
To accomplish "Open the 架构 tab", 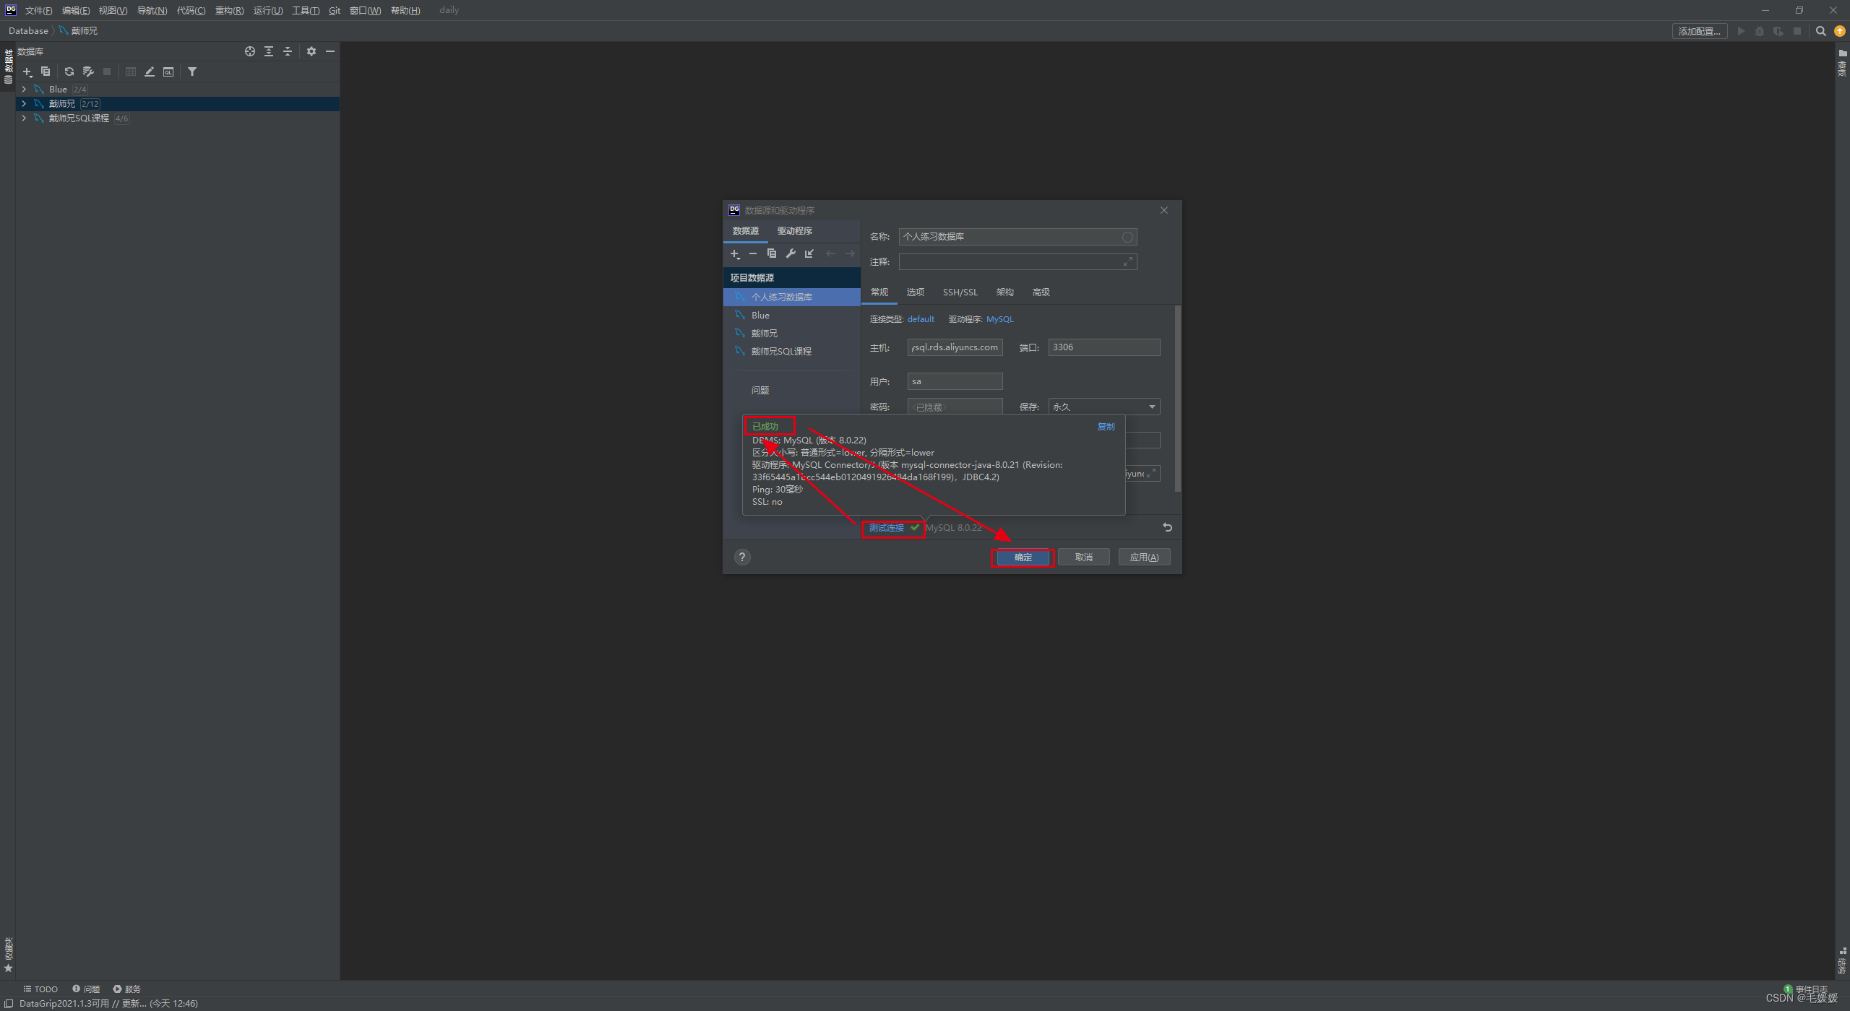I will point(1004,292).
